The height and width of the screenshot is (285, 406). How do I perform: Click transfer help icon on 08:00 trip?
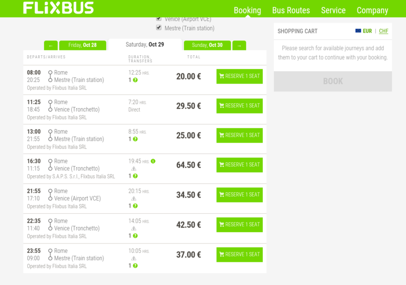click(x=135, y=80)
